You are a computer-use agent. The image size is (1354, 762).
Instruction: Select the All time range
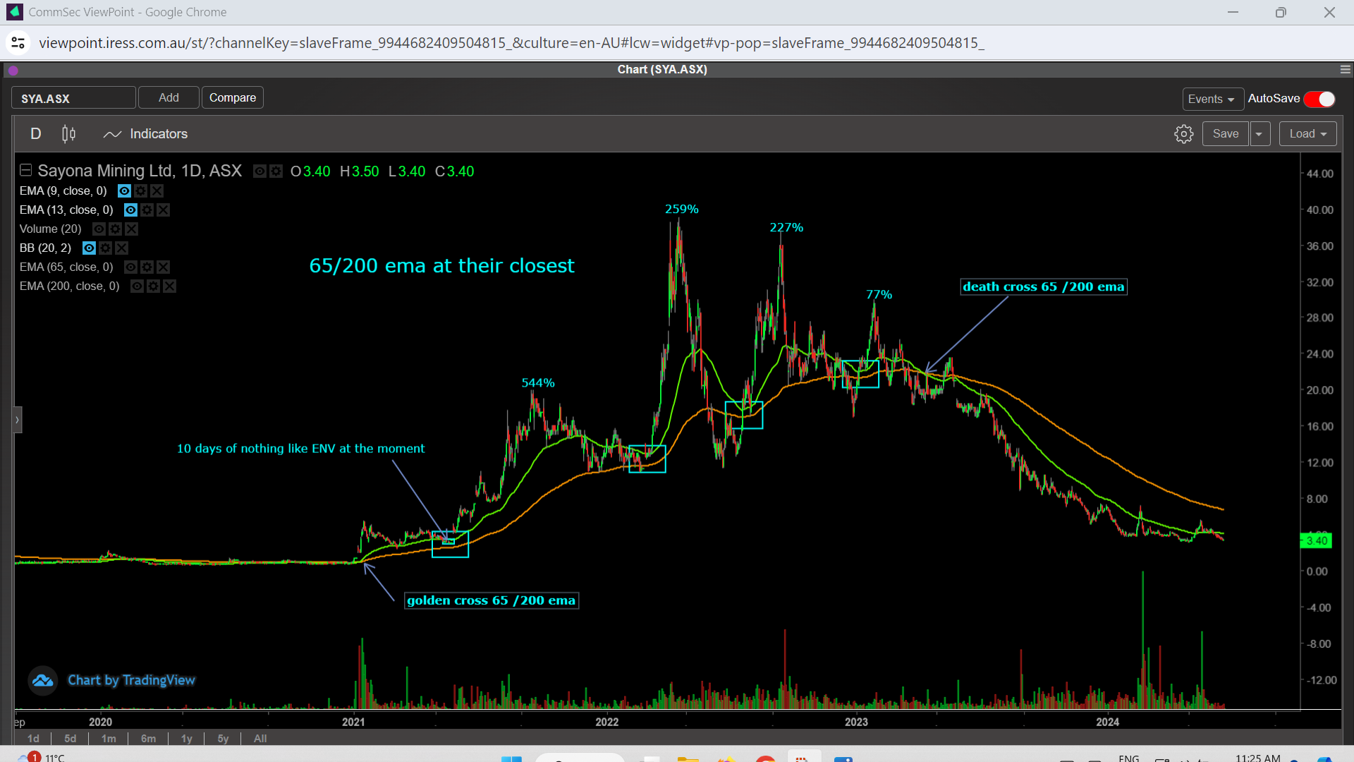260,739
